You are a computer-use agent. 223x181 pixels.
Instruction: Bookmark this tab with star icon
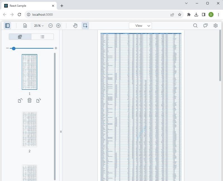click(180, 15)
